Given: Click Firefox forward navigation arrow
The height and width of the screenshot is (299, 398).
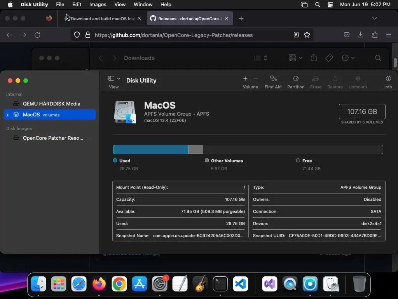Looking at the screenshot, I should (23, 35).
